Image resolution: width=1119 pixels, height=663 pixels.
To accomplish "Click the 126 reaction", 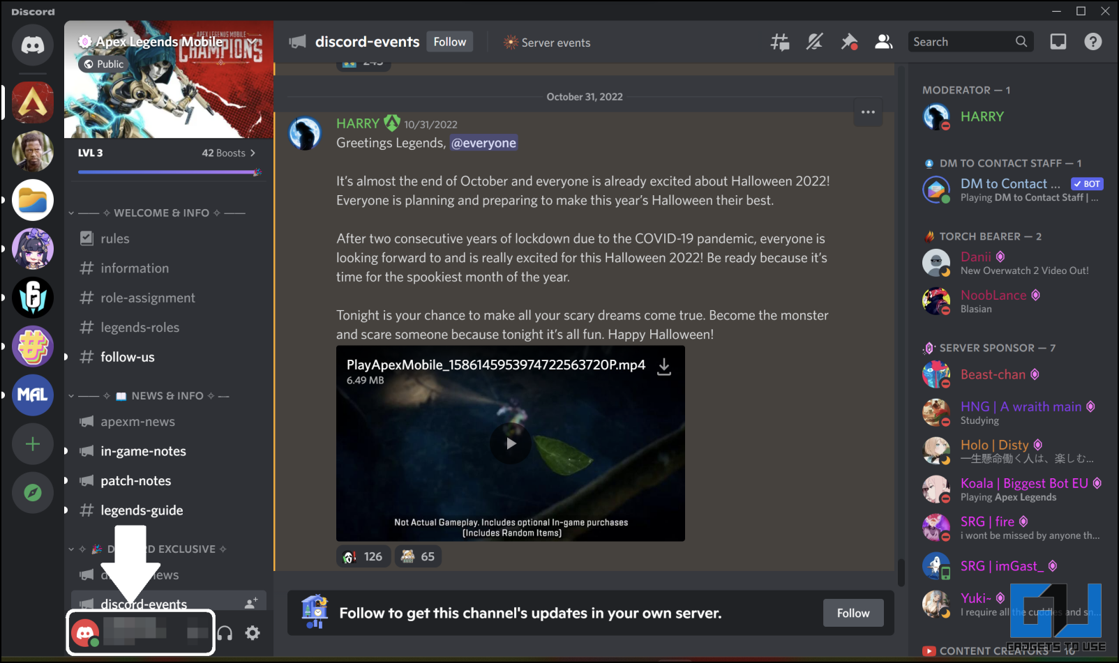I will pyautogui.click(x=363, y=556).
